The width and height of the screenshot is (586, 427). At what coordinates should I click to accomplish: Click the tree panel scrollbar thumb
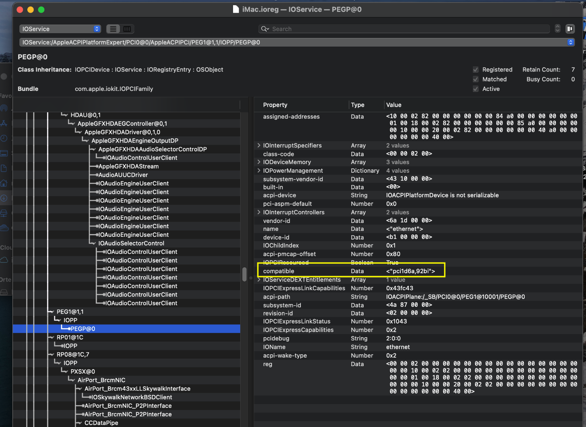coord(244,274)
